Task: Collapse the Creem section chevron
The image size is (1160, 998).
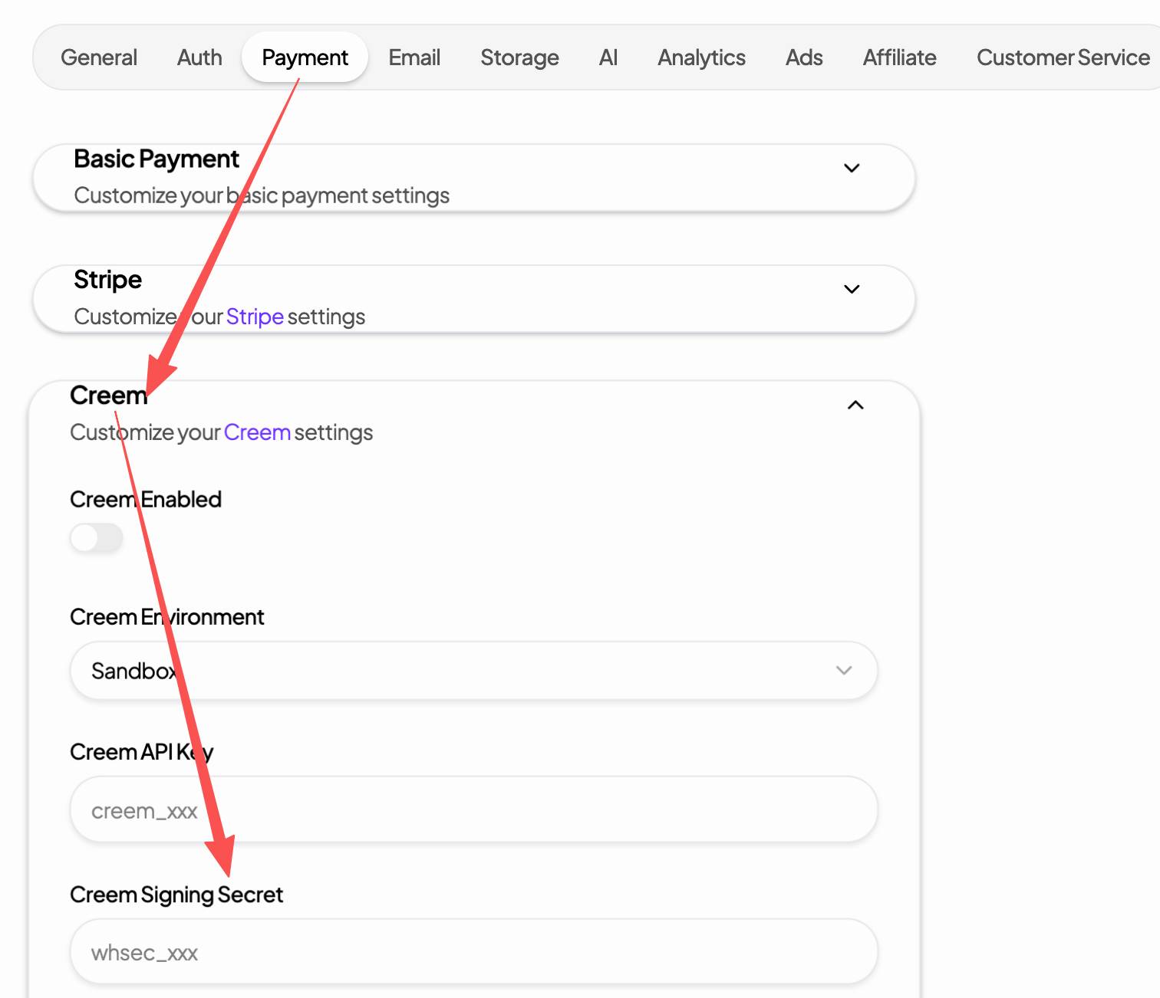Action: pyautogui.click(x=855, y=405)
